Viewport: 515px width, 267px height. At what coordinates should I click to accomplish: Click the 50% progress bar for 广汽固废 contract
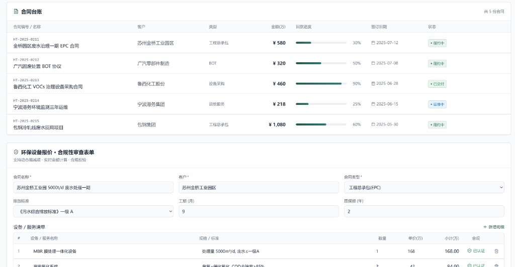pos(321,63)
